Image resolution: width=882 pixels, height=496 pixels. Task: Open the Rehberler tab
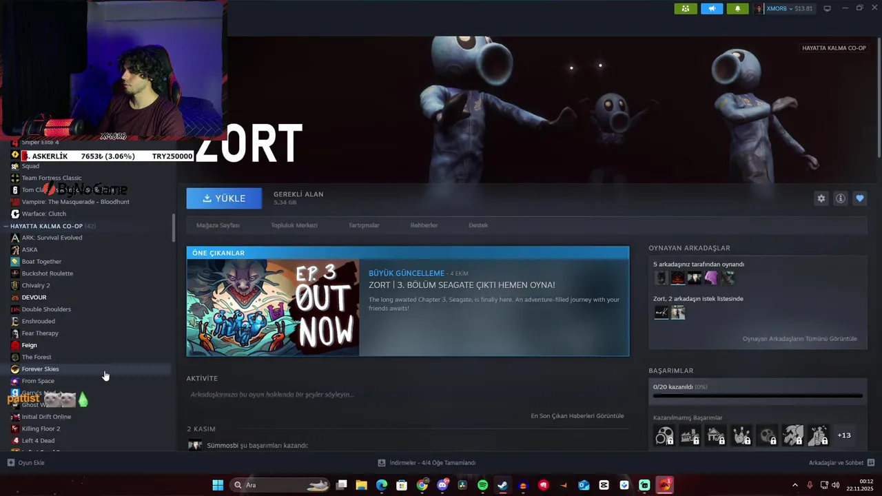(x=424, y=225)
